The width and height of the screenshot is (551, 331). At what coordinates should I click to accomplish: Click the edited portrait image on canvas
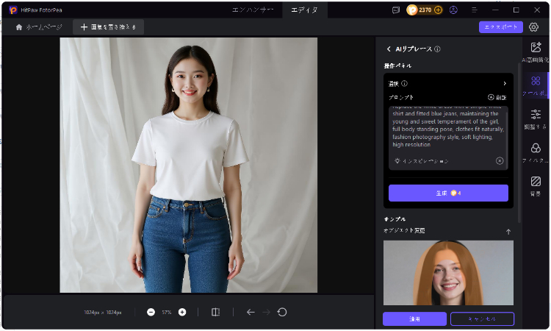[188, 165]
